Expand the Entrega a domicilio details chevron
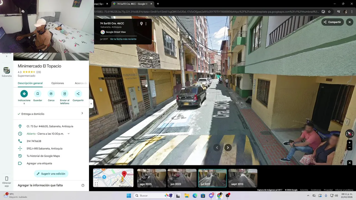356x200 pixels. point(82,113)
